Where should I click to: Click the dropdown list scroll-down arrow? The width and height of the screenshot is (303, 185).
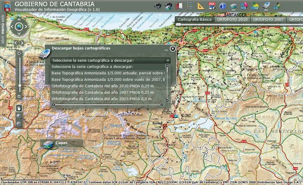[x=167, y=100]
